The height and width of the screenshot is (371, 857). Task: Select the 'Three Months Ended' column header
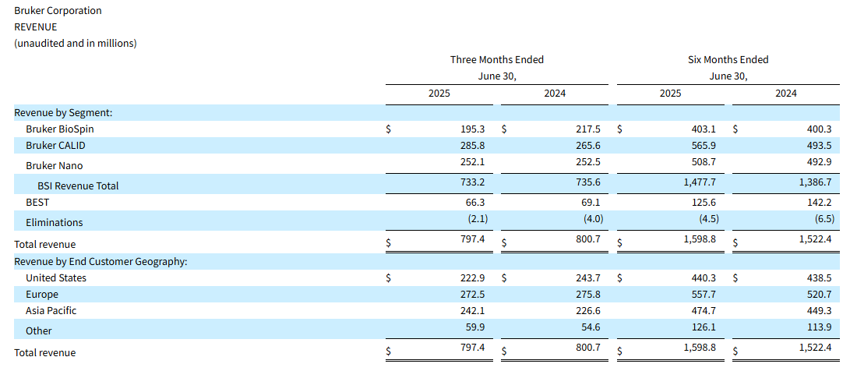[x=497, y=59]
